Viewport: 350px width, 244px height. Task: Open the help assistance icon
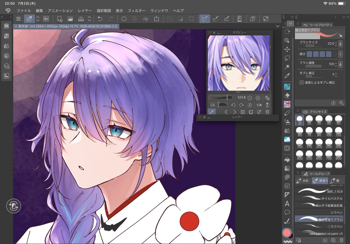tap(253, 19)
